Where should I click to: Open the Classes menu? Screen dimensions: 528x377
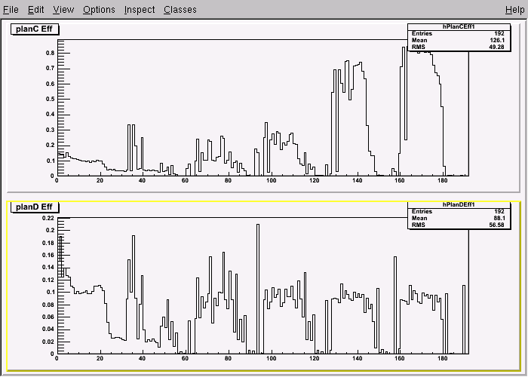180,9
